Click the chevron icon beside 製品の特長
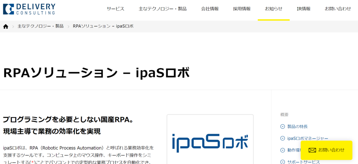Image resolution: width=358 pixels, height=164 pixels. tap(283, 126)
